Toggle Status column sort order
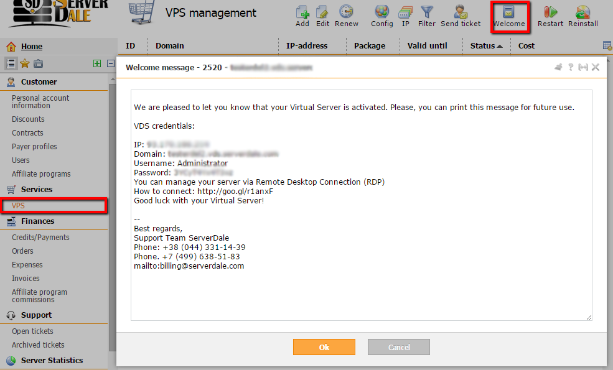 click(486, 46)
